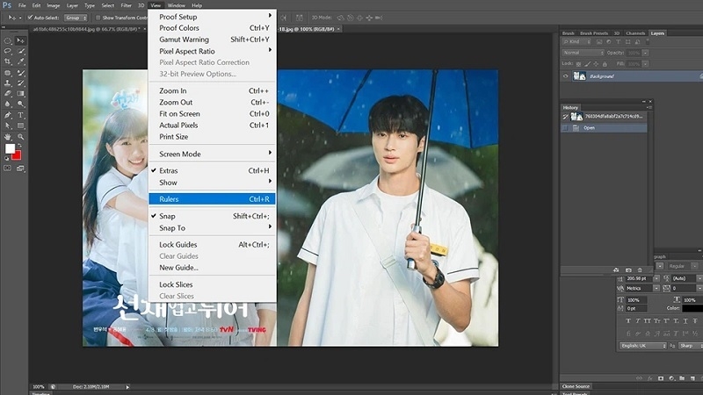Select the Open history state
Viewport: 703px width, 395px height.
(589, 127)
